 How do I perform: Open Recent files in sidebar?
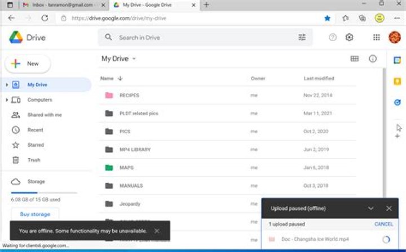tap(35, 130)
